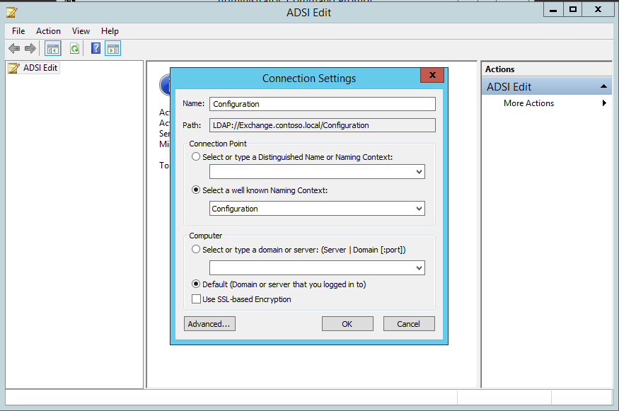Select the Distinguished Name radio button
619x411 pixels.
coord(196,157)
